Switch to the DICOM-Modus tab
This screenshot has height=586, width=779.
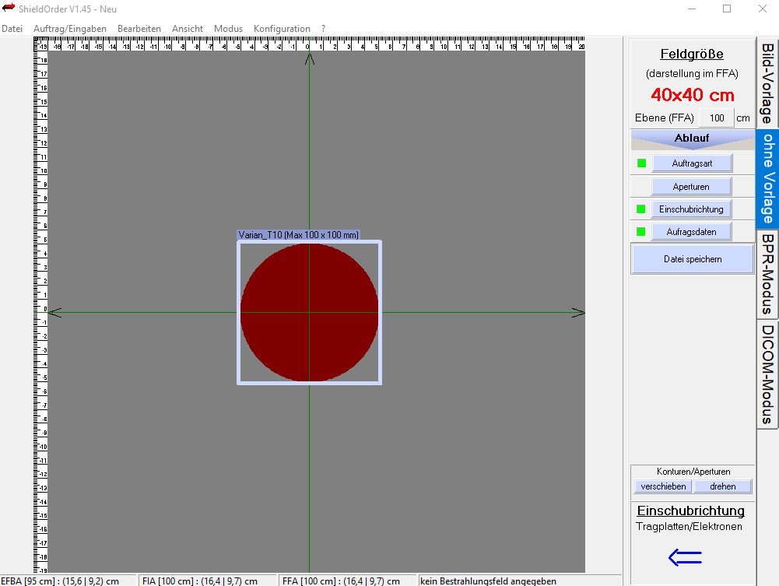pyautogui.click(x=767, y=374)
